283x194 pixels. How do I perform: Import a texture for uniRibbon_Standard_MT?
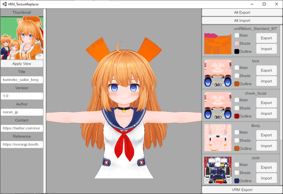(266, 49)
